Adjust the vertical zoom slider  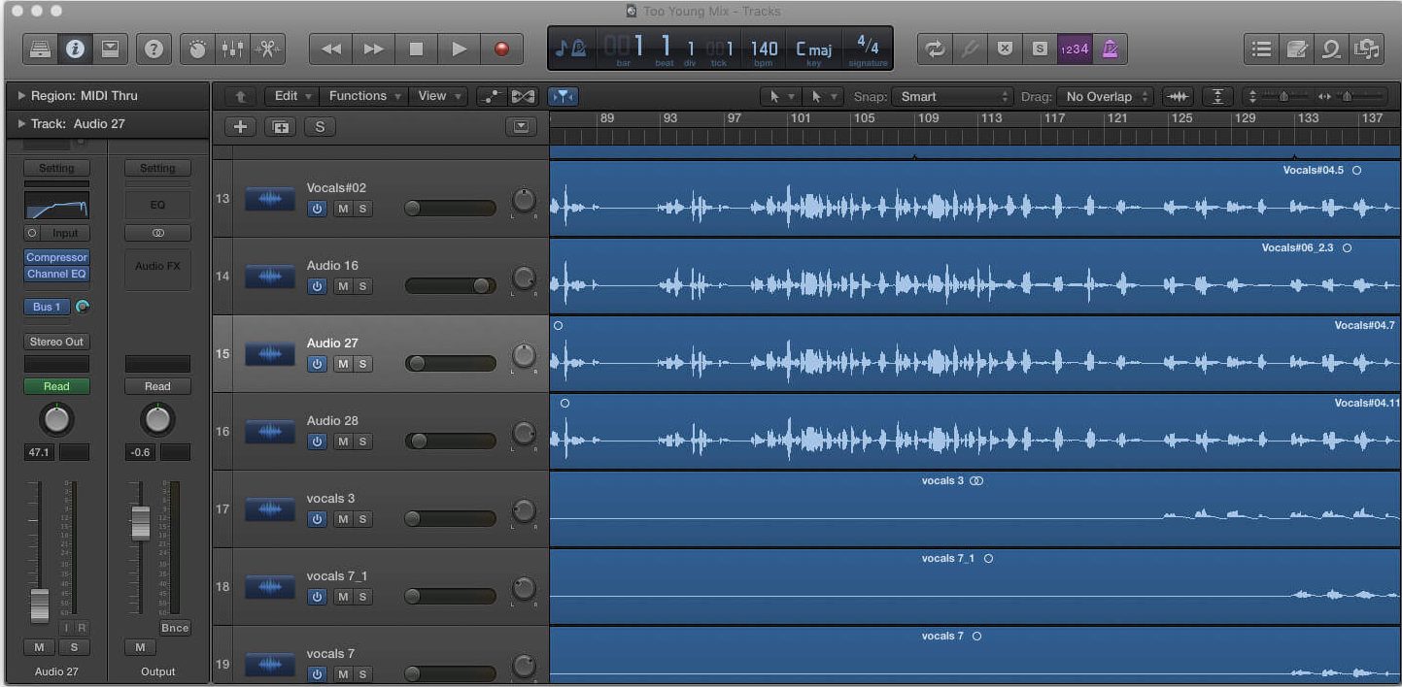point(1283,96)
